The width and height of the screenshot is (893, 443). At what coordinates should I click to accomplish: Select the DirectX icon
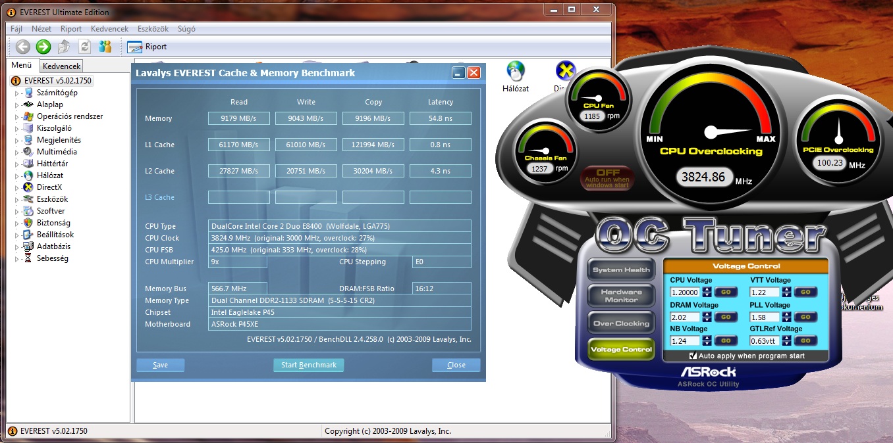click(28, 187)
